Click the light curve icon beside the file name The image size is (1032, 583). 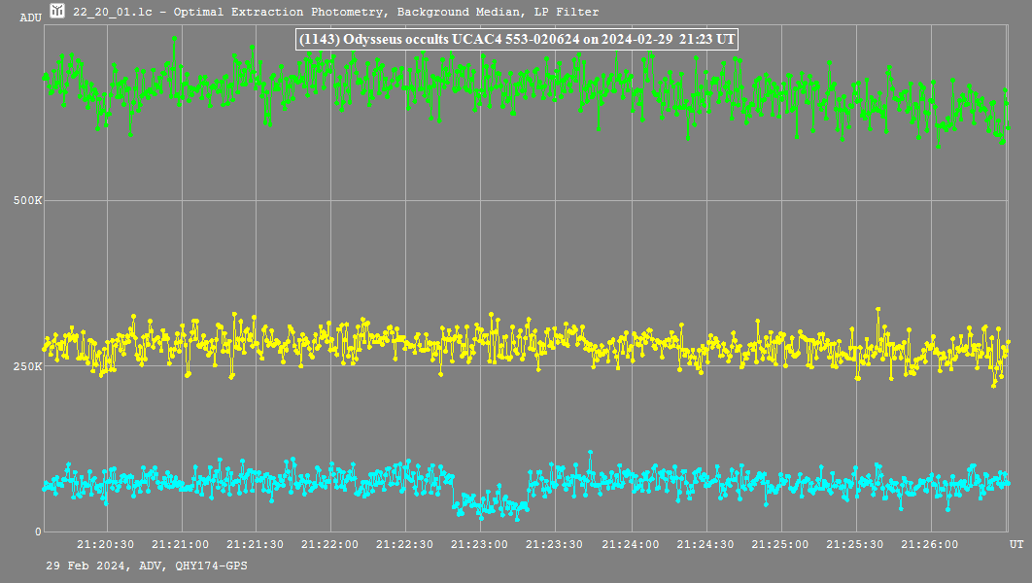[x=58, y=12]
